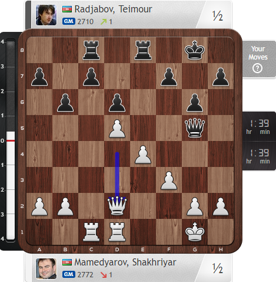This screenshot has width=276, height=282.
Task: Select the white rook on d1
Action: [117, 232]
